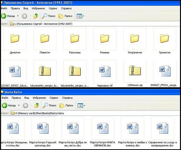Screen dimensions: 181x150
Task: Open the Рассказы folder
Action: coord(75,38)
